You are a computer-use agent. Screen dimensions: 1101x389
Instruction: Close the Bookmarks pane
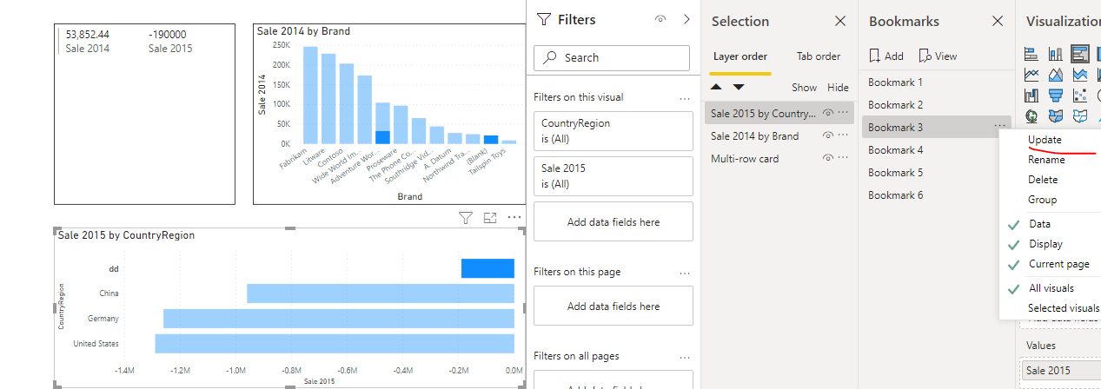click(998, 22)
